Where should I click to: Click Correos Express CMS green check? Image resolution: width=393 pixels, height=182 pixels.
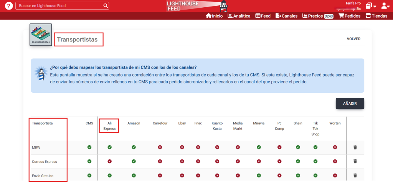(x=89, y=161)
